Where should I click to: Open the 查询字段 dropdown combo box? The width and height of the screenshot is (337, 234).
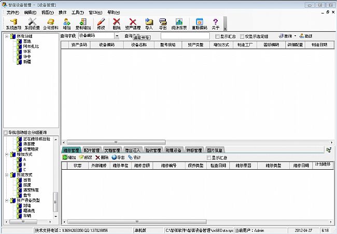[117, 36]
